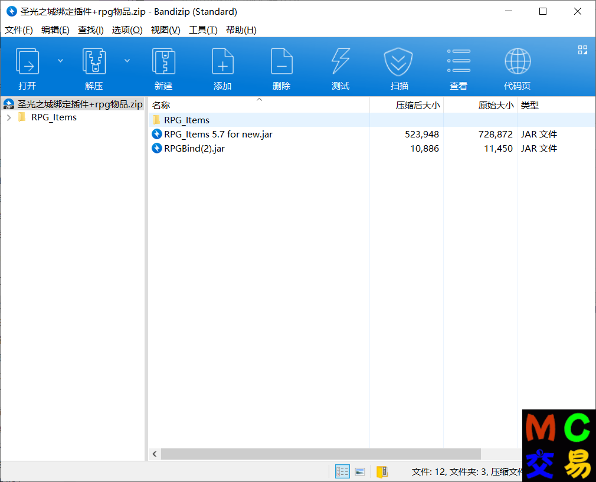Open the Tools (工具) menu

(204, 30)
